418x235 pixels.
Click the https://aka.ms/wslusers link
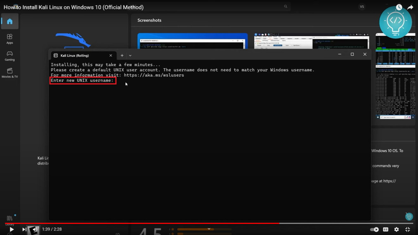tap(154, 75)
